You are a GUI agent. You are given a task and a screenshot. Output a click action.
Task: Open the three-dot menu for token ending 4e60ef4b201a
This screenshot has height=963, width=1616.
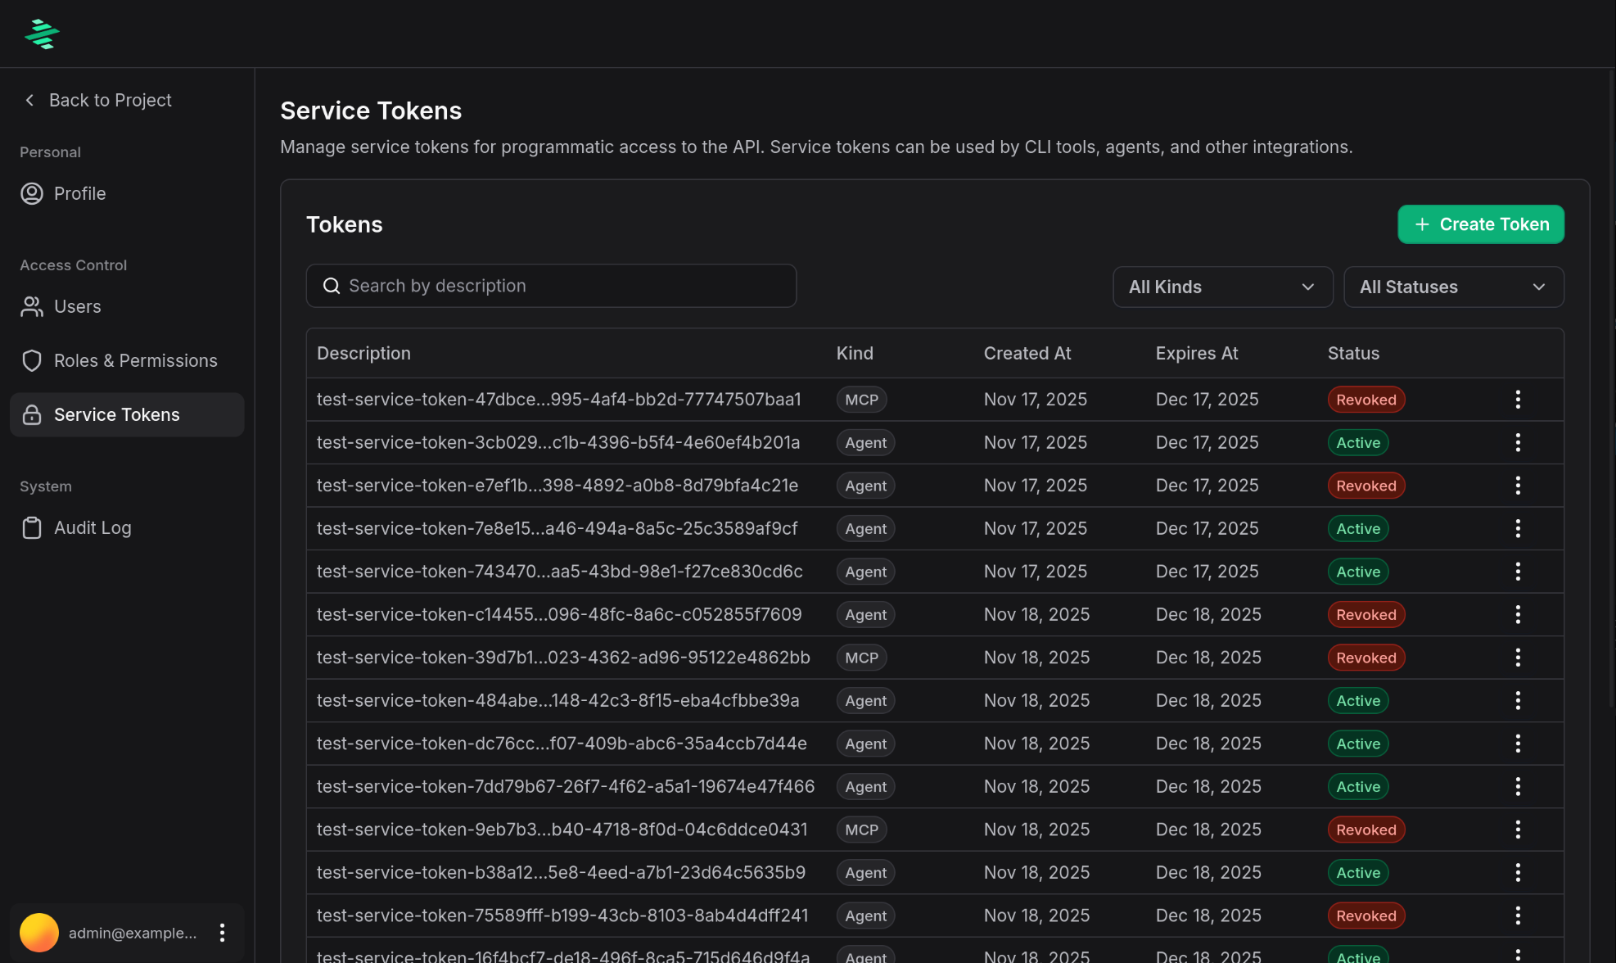(x=1518, y=442)
